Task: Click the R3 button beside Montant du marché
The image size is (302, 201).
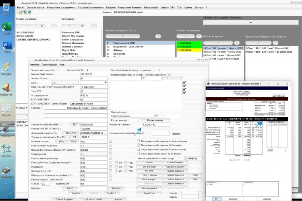Action: [x=74, y=125]
